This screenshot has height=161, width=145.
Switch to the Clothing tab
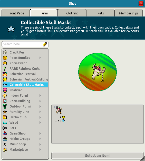pyautogui.click(x=72, y=13)
